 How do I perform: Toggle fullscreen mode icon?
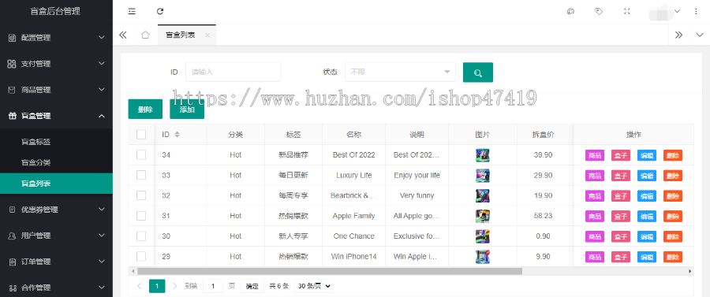tap(626, 12)
